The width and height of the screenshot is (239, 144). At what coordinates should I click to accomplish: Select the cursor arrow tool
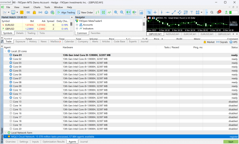149,13
